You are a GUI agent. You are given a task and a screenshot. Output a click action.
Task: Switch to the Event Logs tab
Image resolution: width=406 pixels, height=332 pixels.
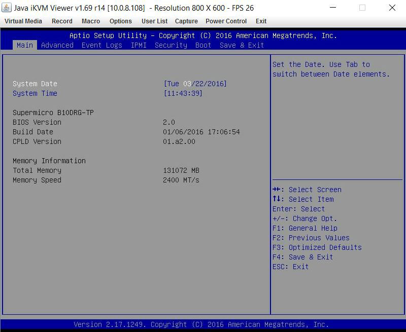102,45
